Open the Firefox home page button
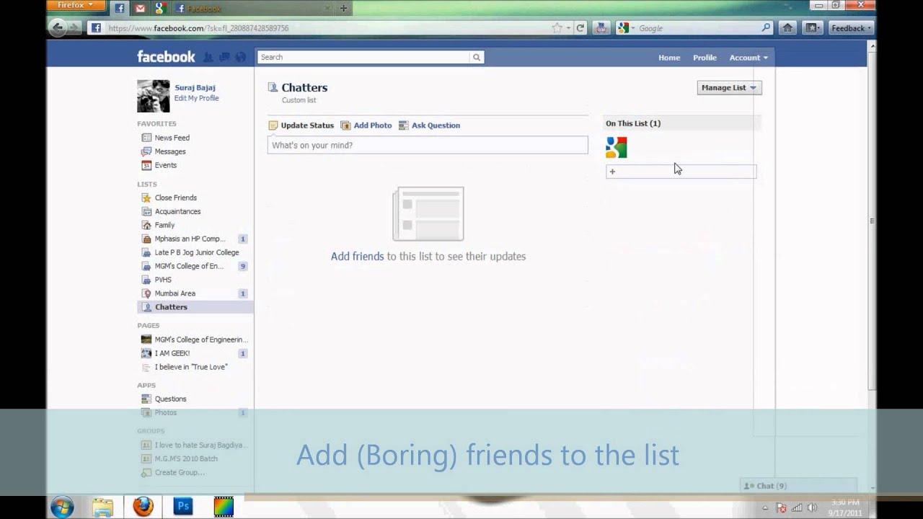This screenshot has height=519, width=923. coord(787,28)
